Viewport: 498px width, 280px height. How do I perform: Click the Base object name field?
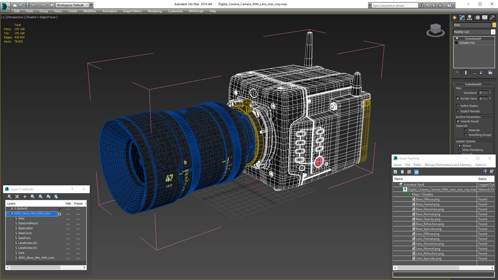[x=472, y=25]
